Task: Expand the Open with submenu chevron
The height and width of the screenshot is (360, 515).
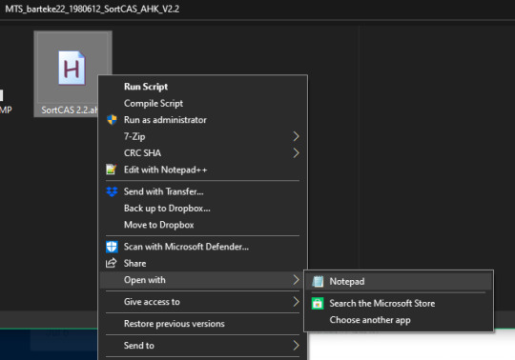Action: coord(296,280)
